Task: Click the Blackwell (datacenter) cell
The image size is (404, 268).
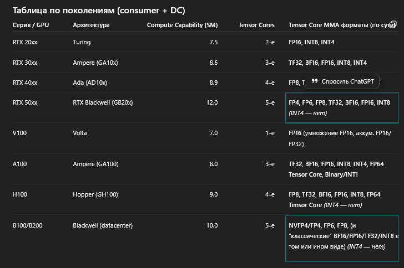Action: click(x=103, y=225)
